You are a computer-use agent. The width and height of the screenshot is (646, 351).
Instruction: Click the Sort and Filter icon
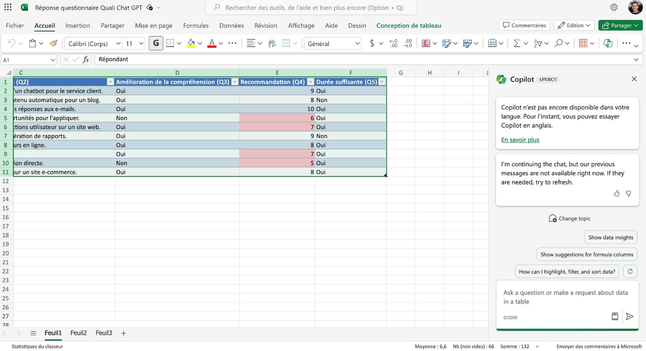[x=538, y=43]
